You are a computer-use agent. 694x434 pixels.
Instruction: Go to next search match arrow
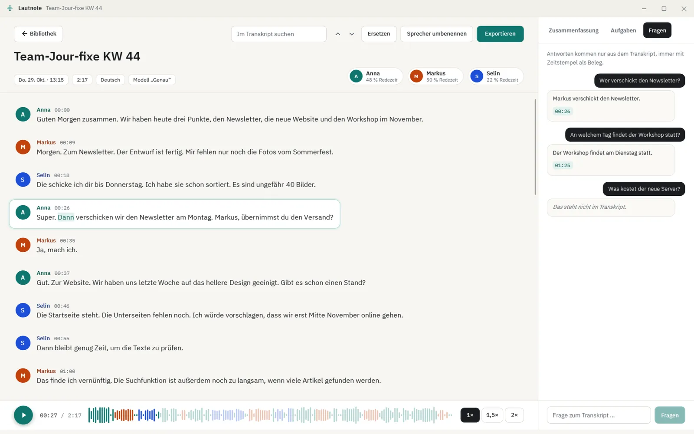352,34
